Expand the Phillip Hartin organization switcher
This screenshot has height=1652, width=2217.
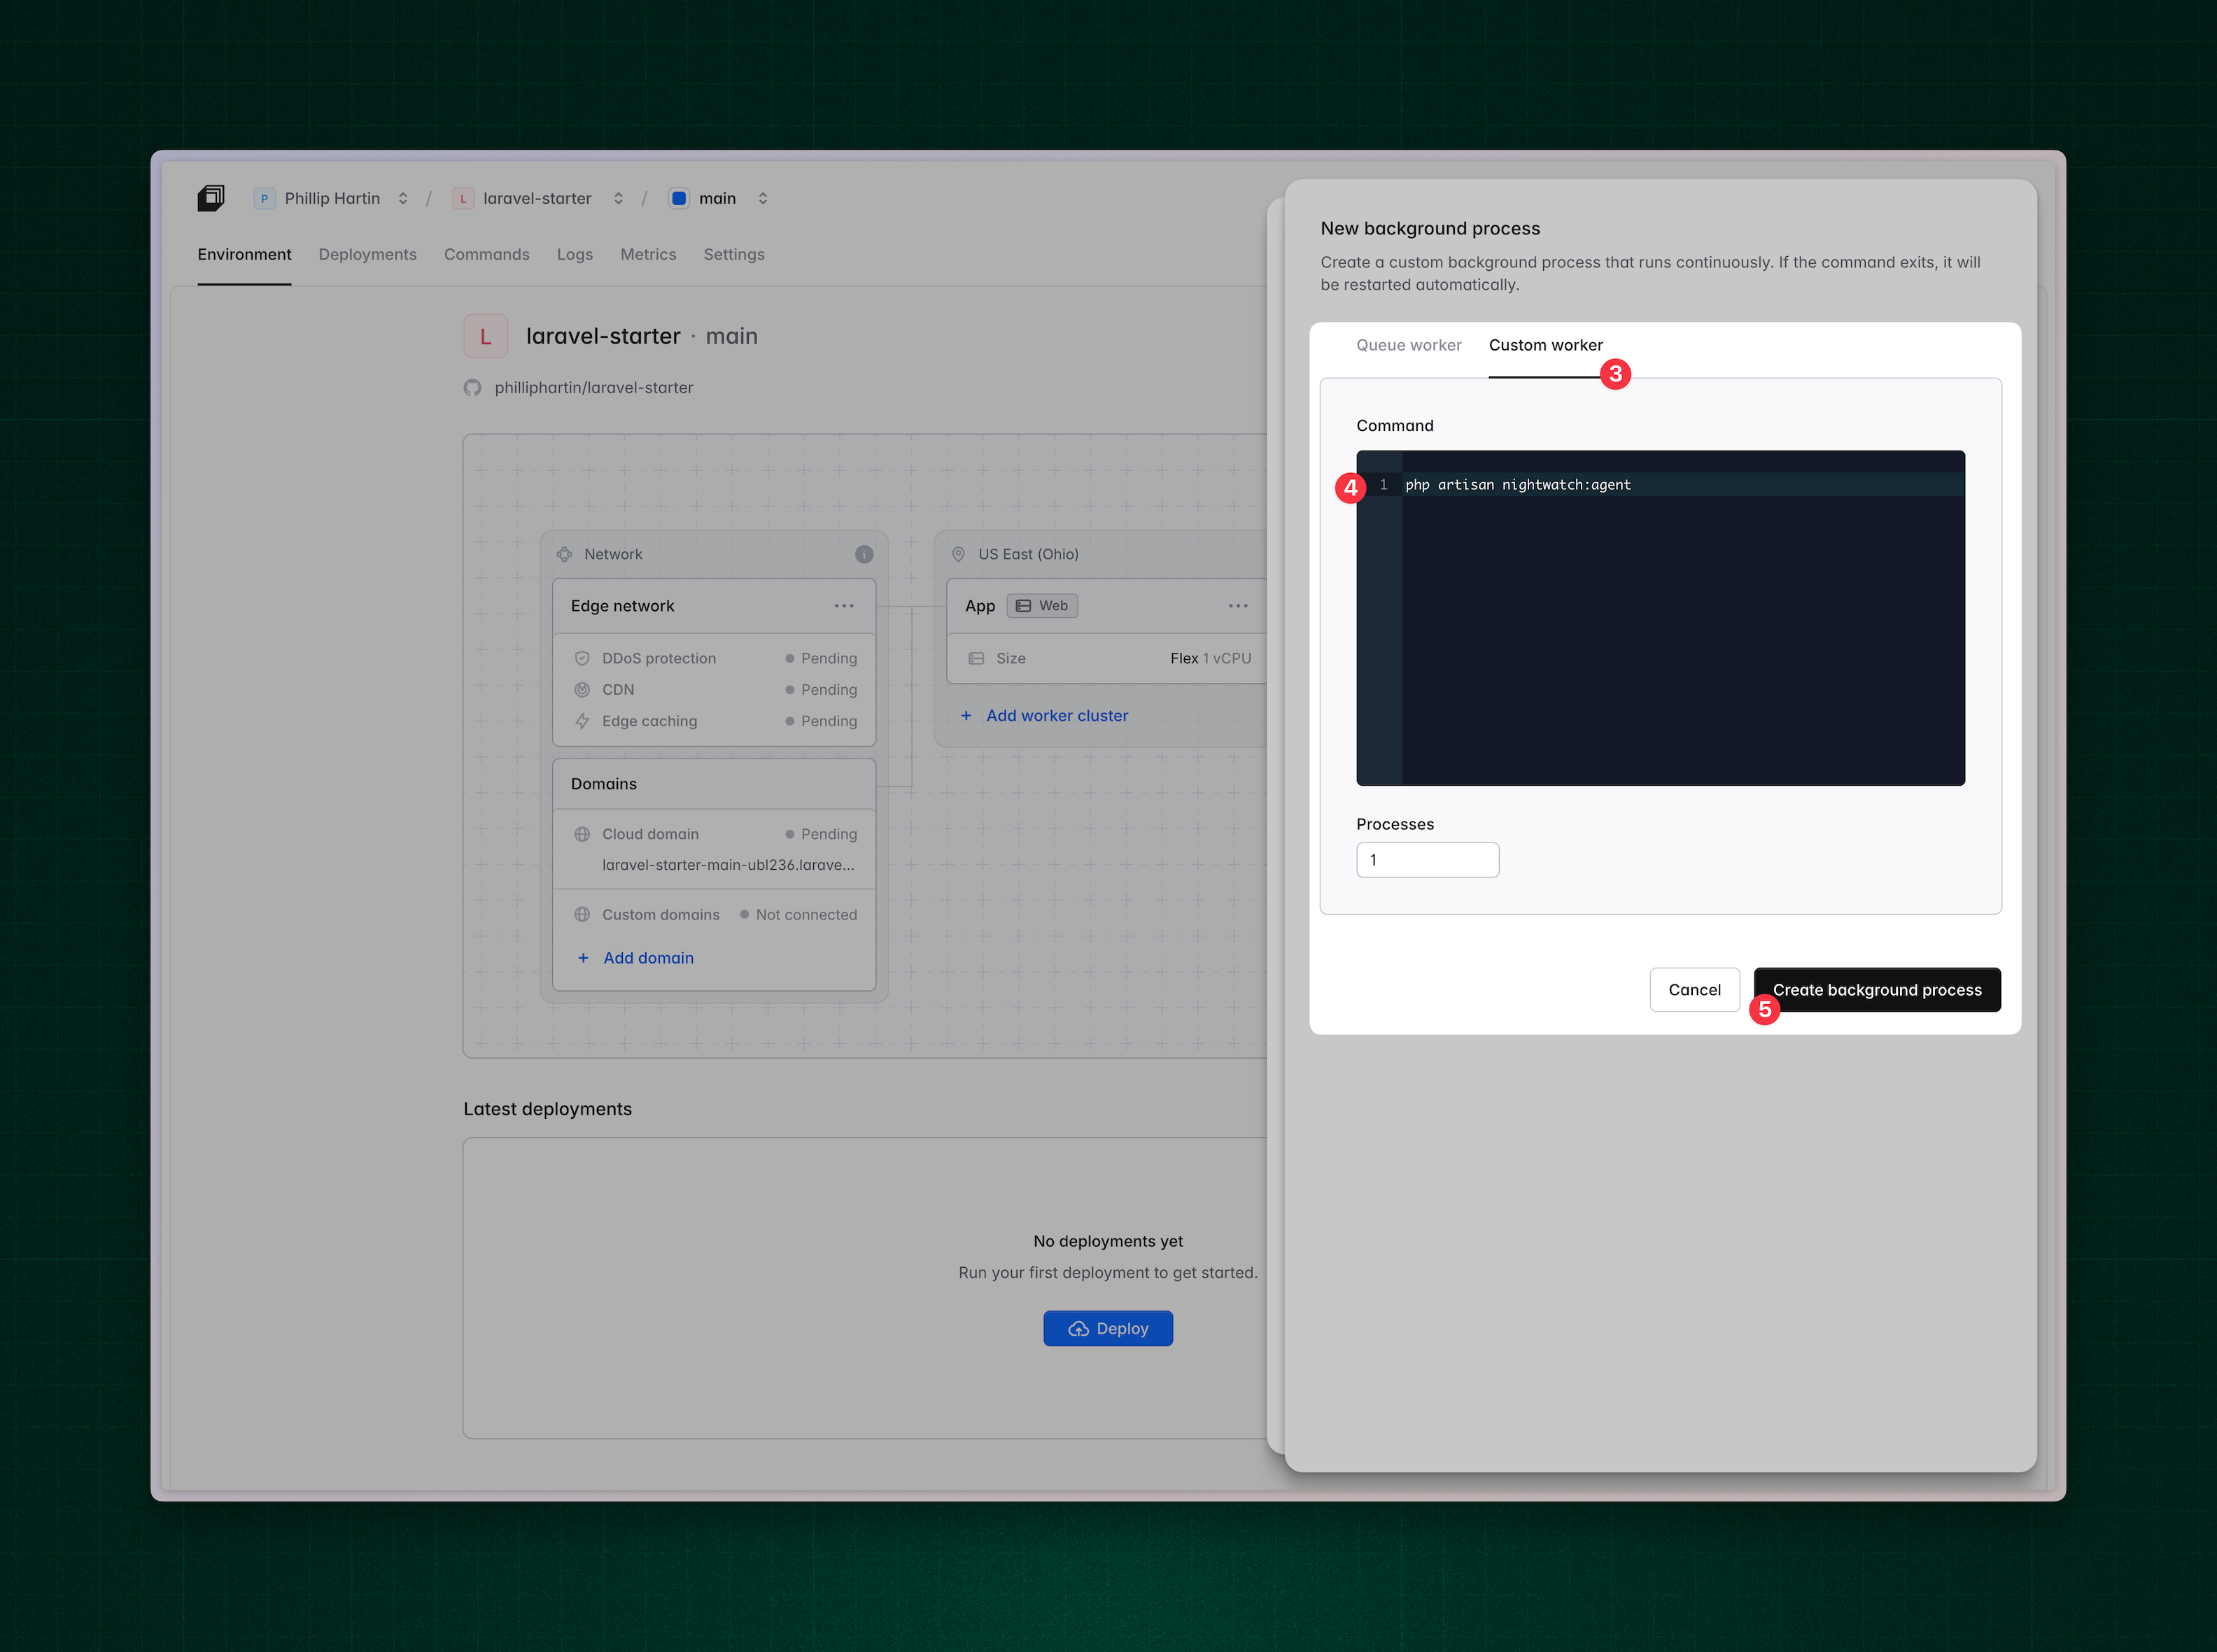click(x=402, y=198)
